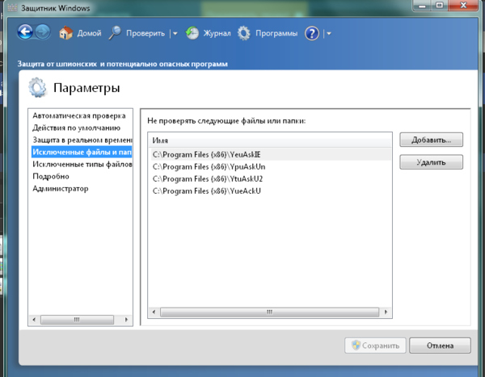Click settings list horizontal scrollbar thumb
The image size is (485, 377).
[77, 320]
